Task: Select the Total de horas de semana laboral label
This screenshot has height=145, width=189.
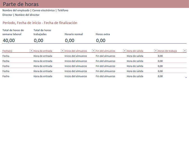Action: click(13, 32)
